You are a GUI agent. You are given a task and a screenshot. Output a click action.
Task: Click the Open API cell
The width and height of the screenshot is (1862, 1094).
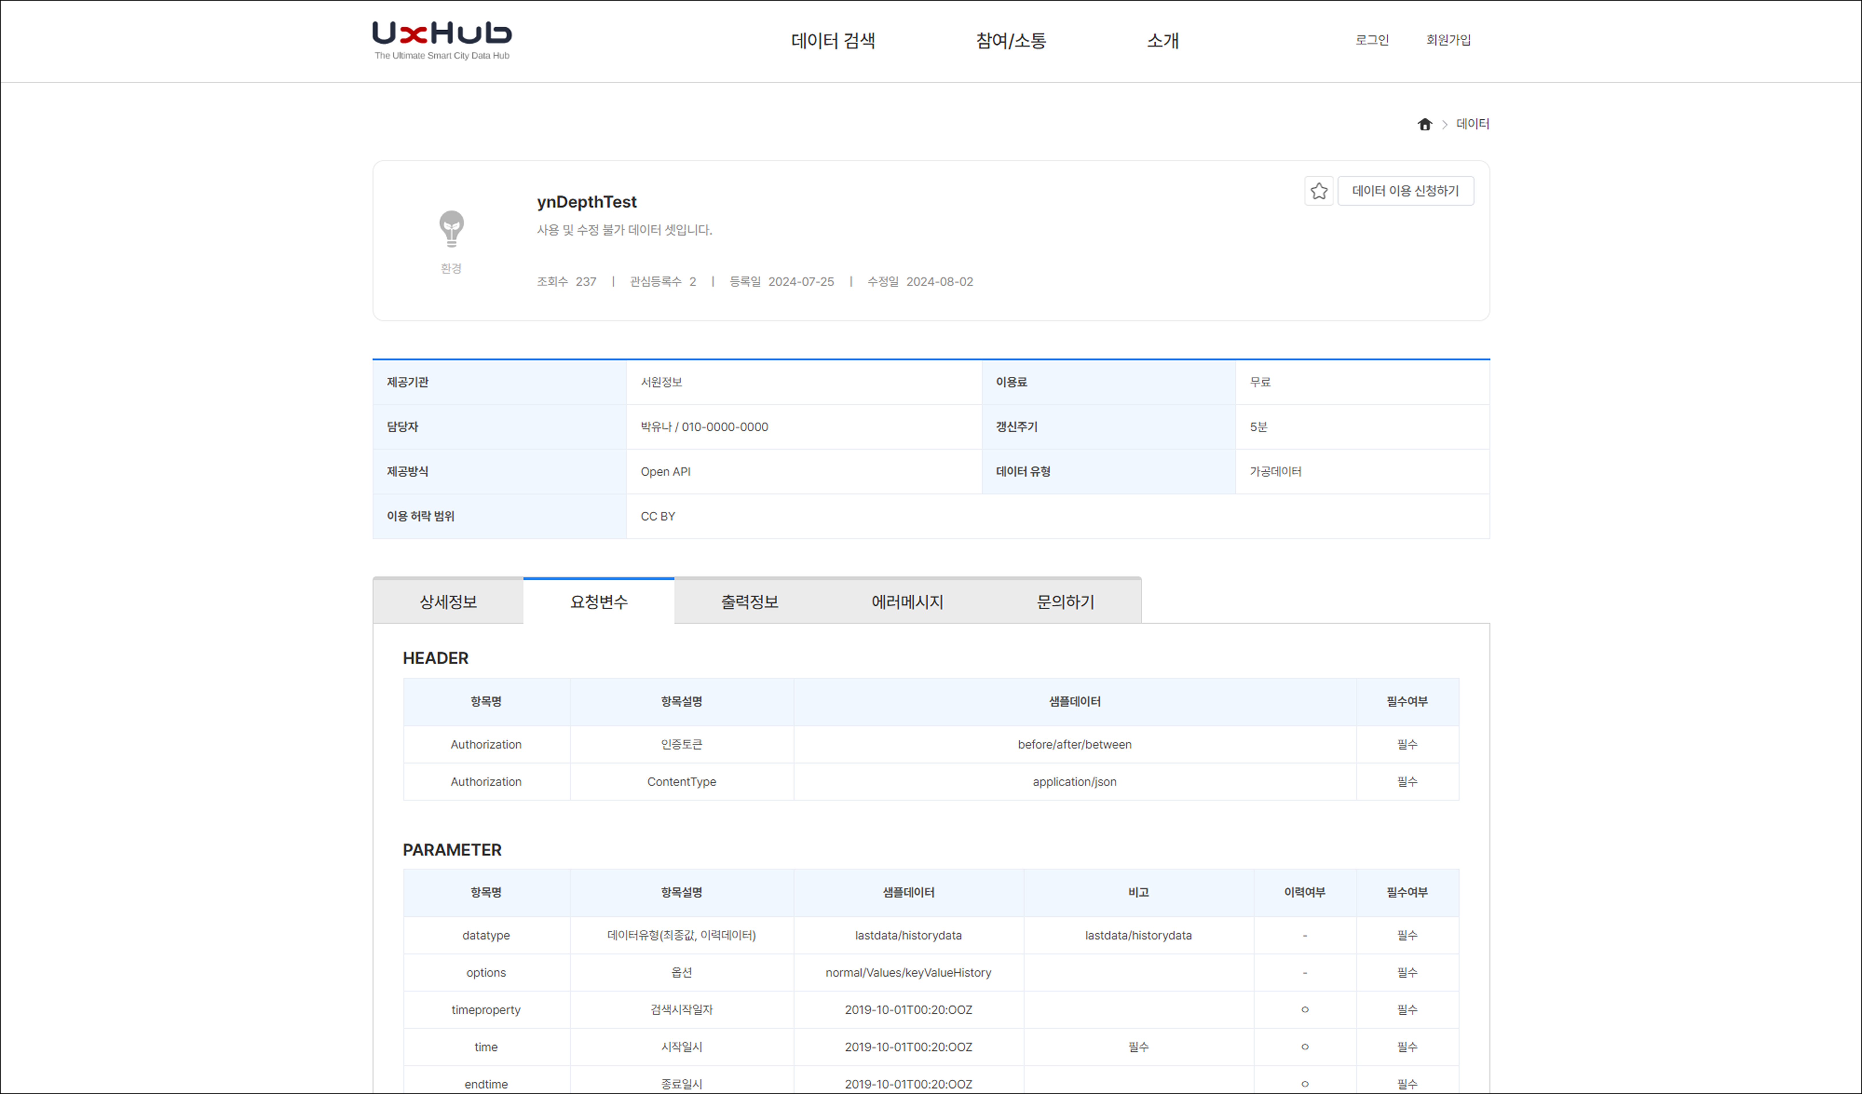[x=804, y=471]
